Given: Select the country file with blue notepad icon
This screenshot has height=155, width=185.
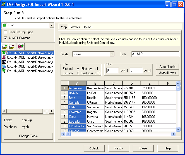Looking at the screenshot, I should 28,66.
